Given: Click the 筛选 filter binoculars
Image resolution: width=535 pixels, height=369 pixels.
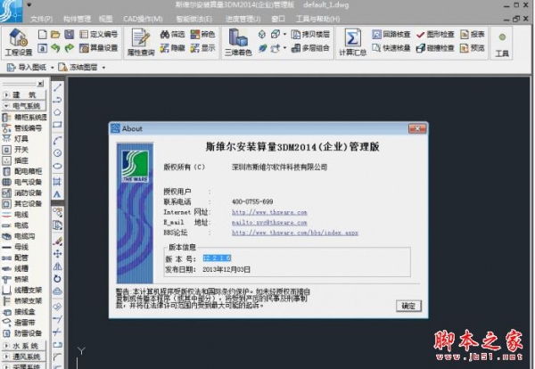Looking at the screenshot, I should [x=172, y=34].
